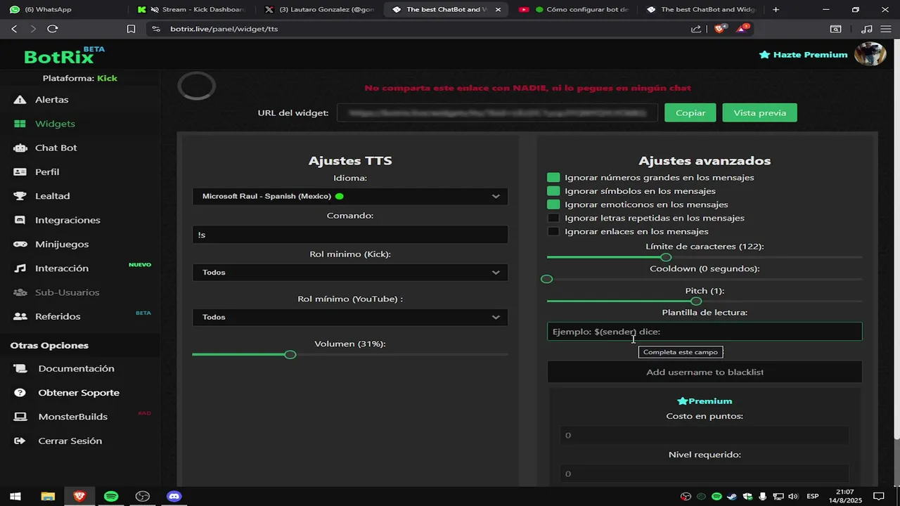Switch to WhatsApp browser tab
Viewport: 900px width, 506px height.
(64, 10)
